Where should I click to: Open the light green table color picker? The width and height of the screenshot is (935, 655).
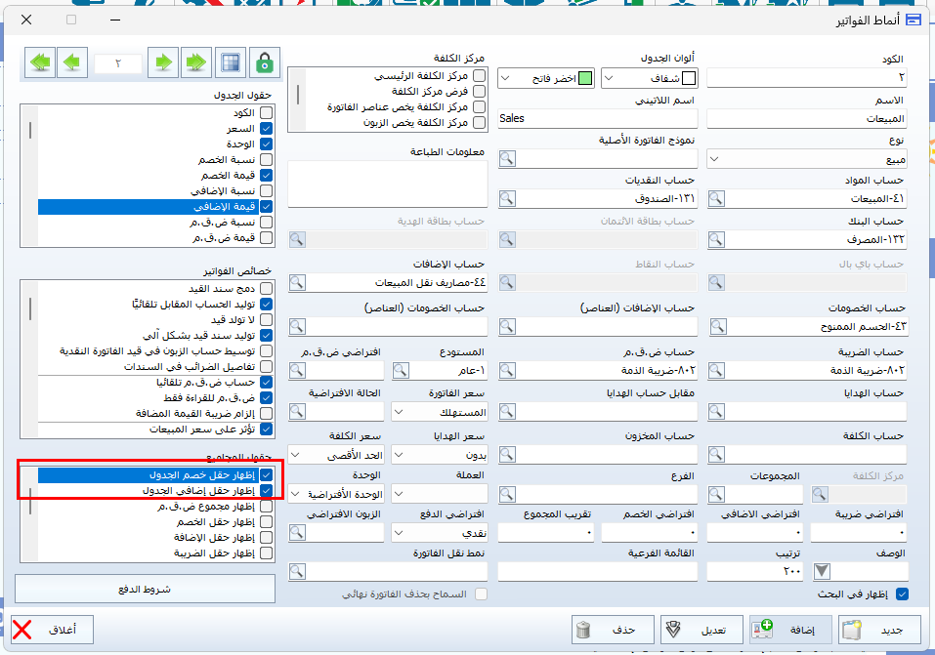pyautogui.click(x=545, y=78)
